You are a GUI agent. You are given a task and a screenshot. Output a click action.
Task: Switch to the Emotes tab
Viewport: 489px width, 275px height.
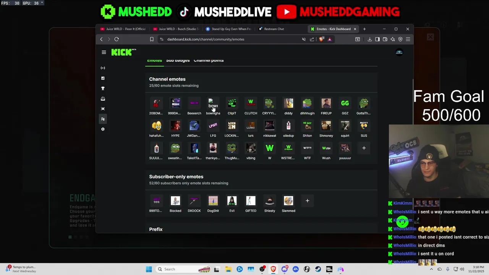[x=155, y=60]
